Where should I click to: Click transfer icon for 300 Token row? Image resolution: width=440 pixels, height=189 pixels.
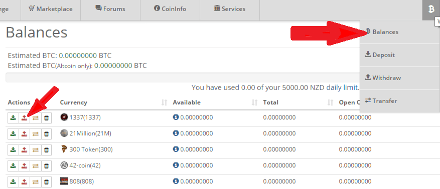(35, 150)
